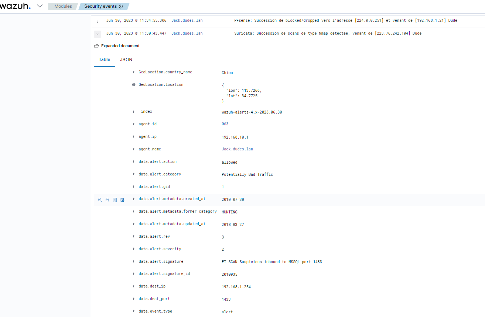
Task: Open agent ID 063 link
Action: [225, 124]
